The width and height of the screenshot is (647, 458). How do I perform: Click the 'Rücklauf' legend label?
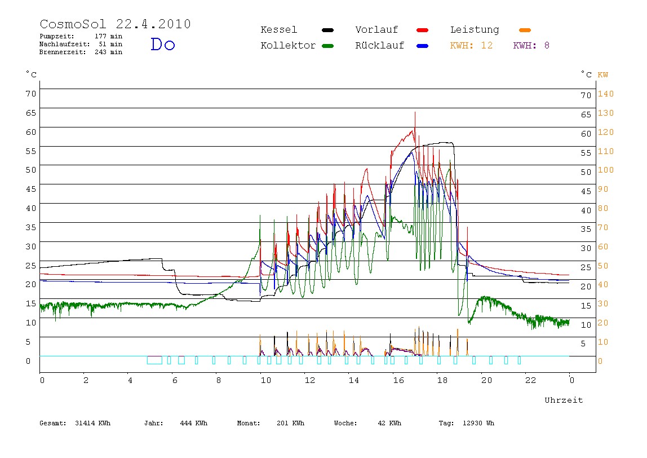coord(380,46)
